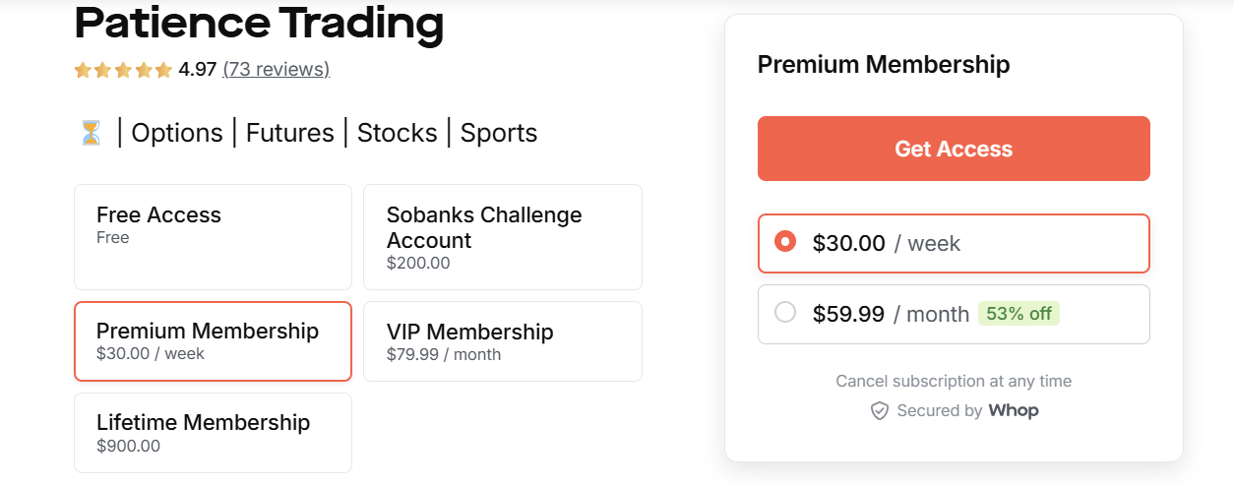Click the Sports category label

pos(499,133)
